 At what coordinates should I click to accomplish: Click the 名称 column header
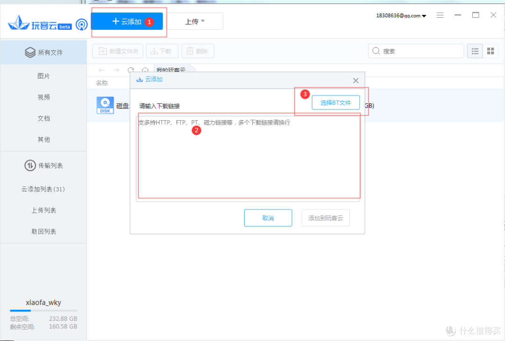pyautogui.click(x=102, y=83)
